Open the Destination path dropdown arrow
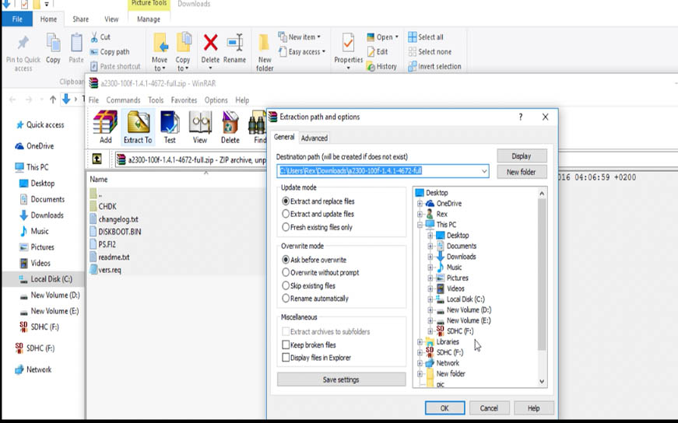The width and height of the screenshot is (678, 423). point(484,171)
